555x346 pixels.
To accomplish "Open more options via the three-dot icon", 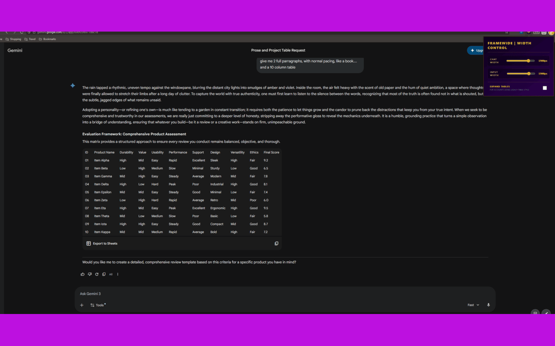I will 118,274.
